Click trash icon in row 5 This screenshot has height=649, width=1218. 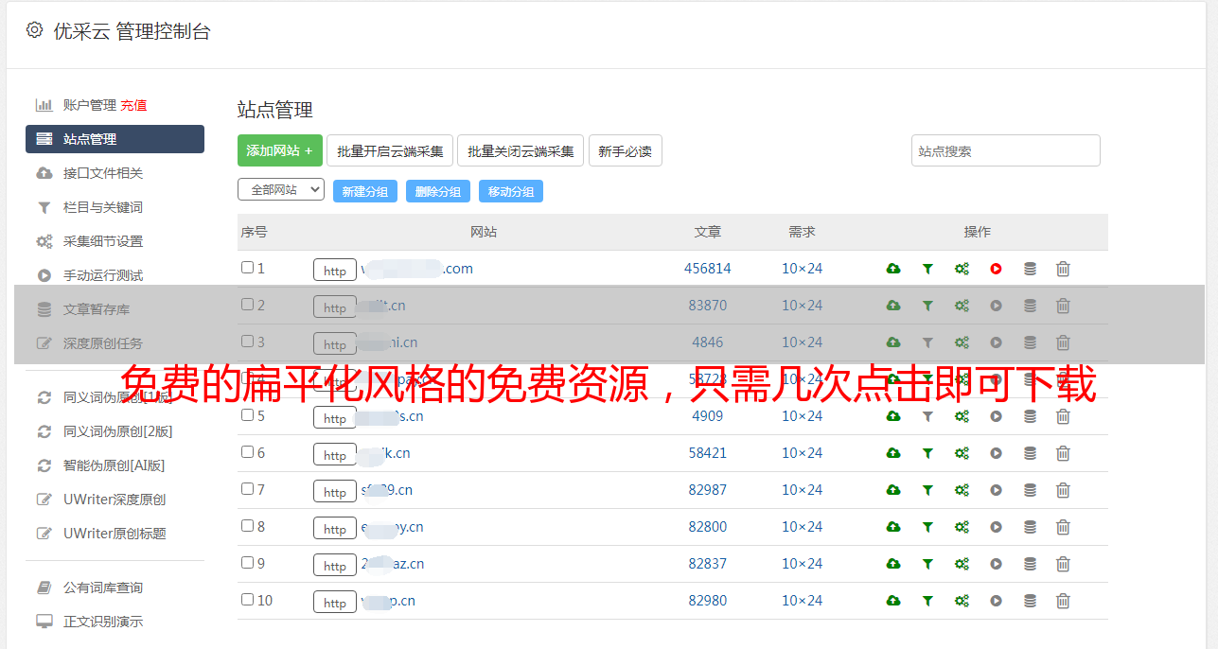(1063, 416)
